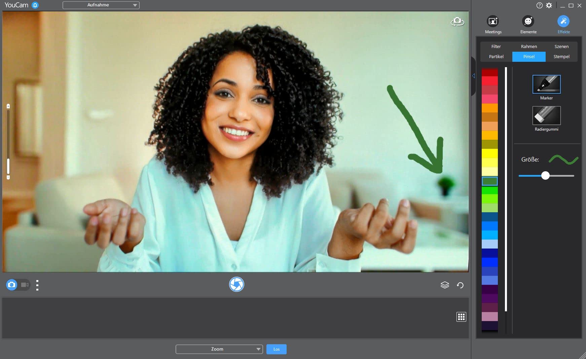The width and height of the screenshot is (586, 359).
Task: Click the YouCam notification bell icon
Action: (35, 5)
